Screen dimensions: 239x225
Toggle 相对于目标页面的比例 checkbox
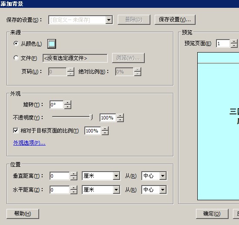(16, 131)
